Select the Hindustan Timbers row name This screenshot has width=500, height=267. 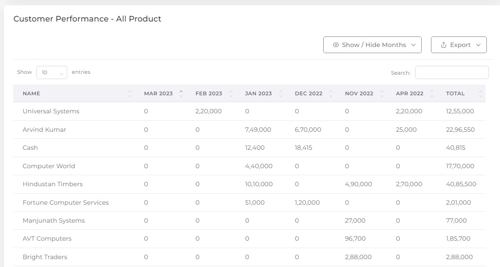(x=52, y=184)
